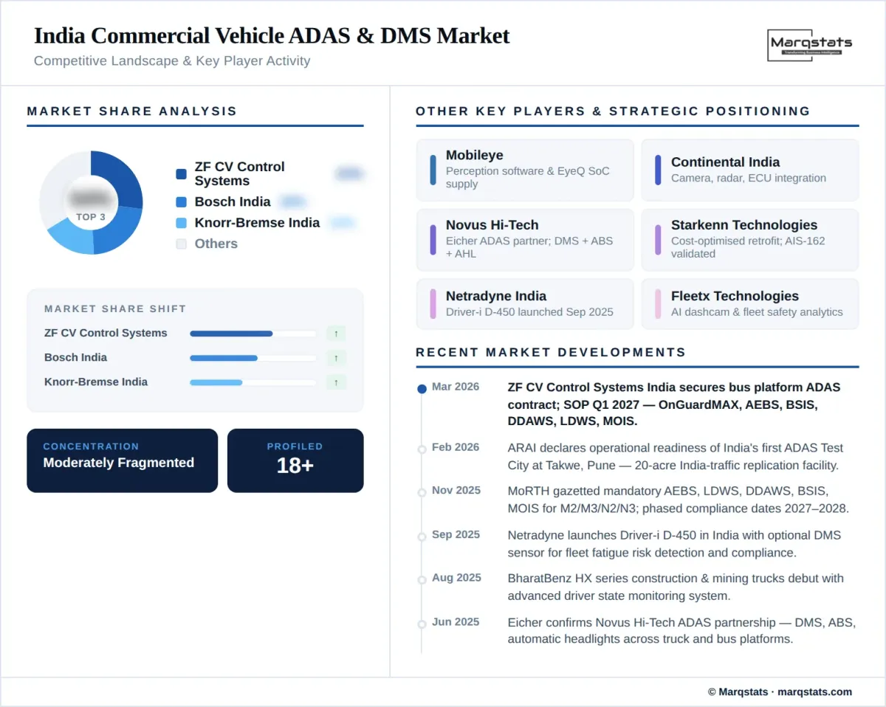Click the ZF CV Control Systems share bar
The width and height of the screenshot is (886, 707).
(253, 334)
